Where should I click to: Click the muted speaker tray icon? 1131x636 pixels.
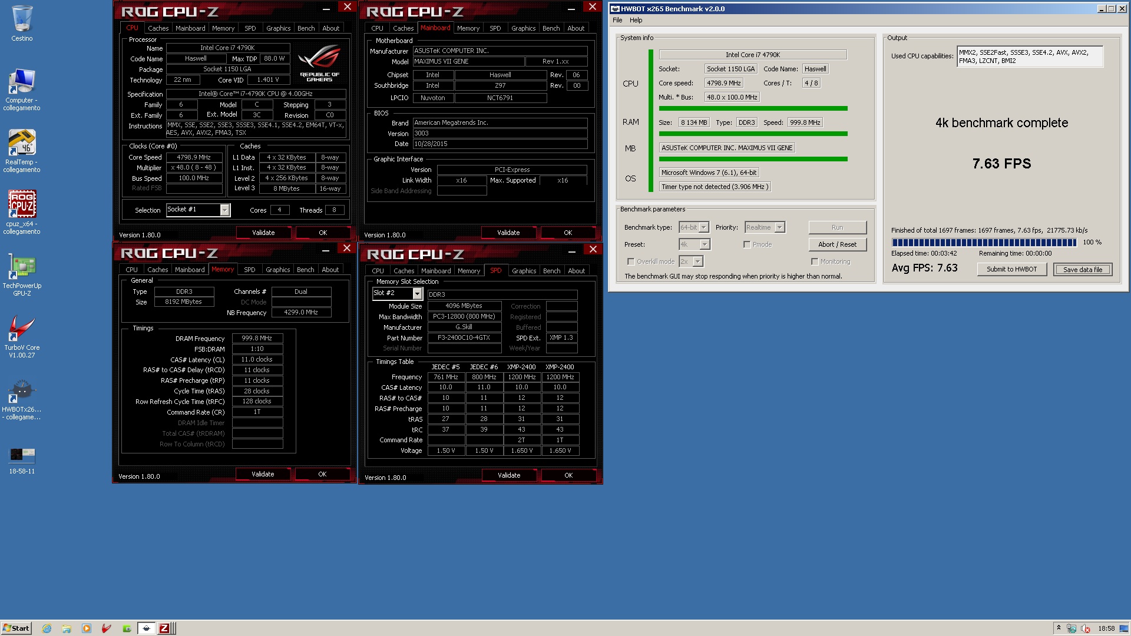(1085, 628)
